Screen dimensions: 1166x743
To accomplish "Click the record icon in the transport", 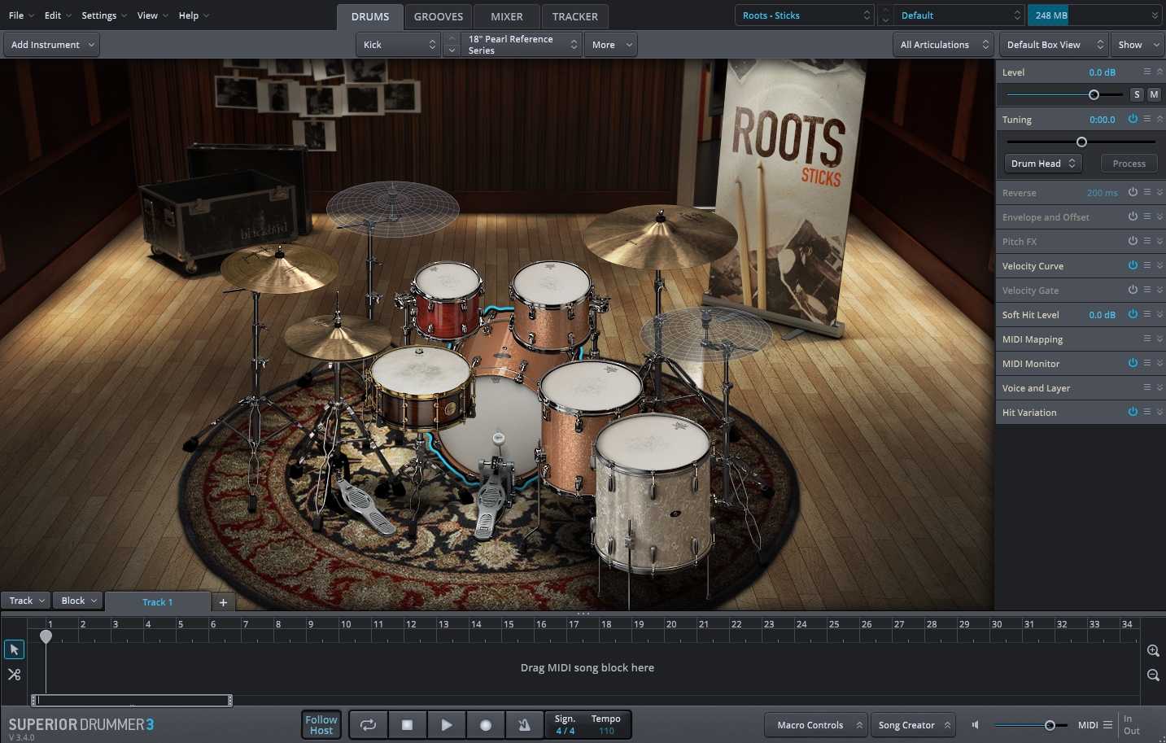I will tap(485, 724).
